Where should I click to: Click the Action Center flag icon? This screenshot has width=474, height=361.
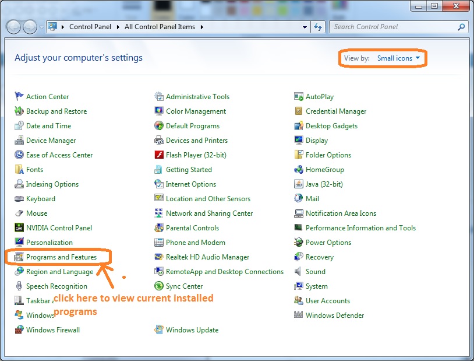(x=19, y=97)
